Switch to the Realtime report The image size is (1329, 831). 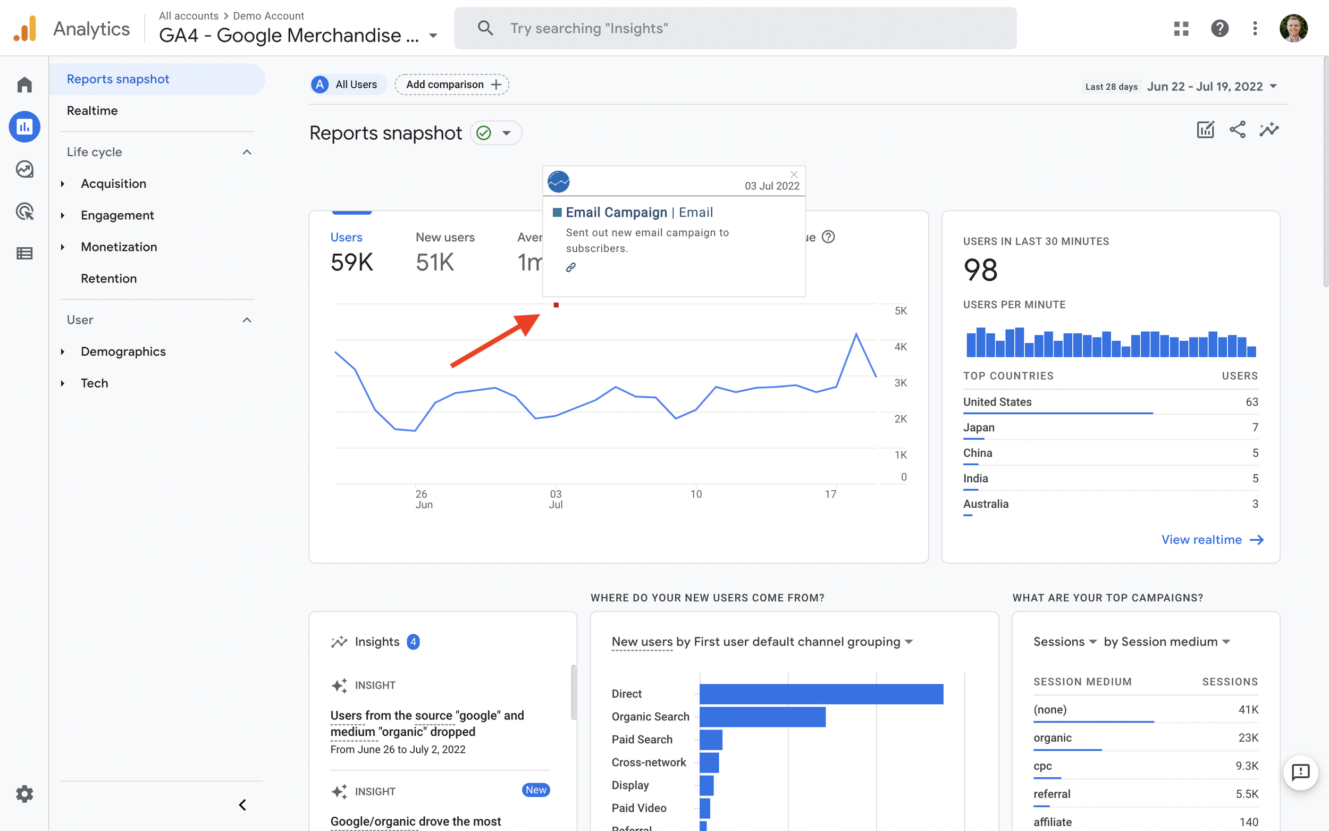92,111
